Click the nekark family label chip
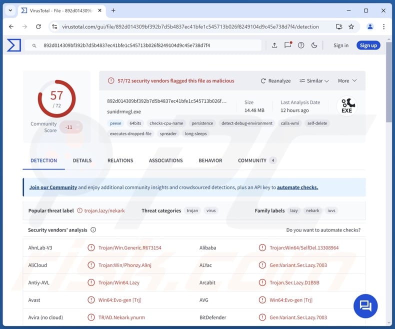Image resolution: width=395 pixels, height=329 pixels. pos(312,210)
